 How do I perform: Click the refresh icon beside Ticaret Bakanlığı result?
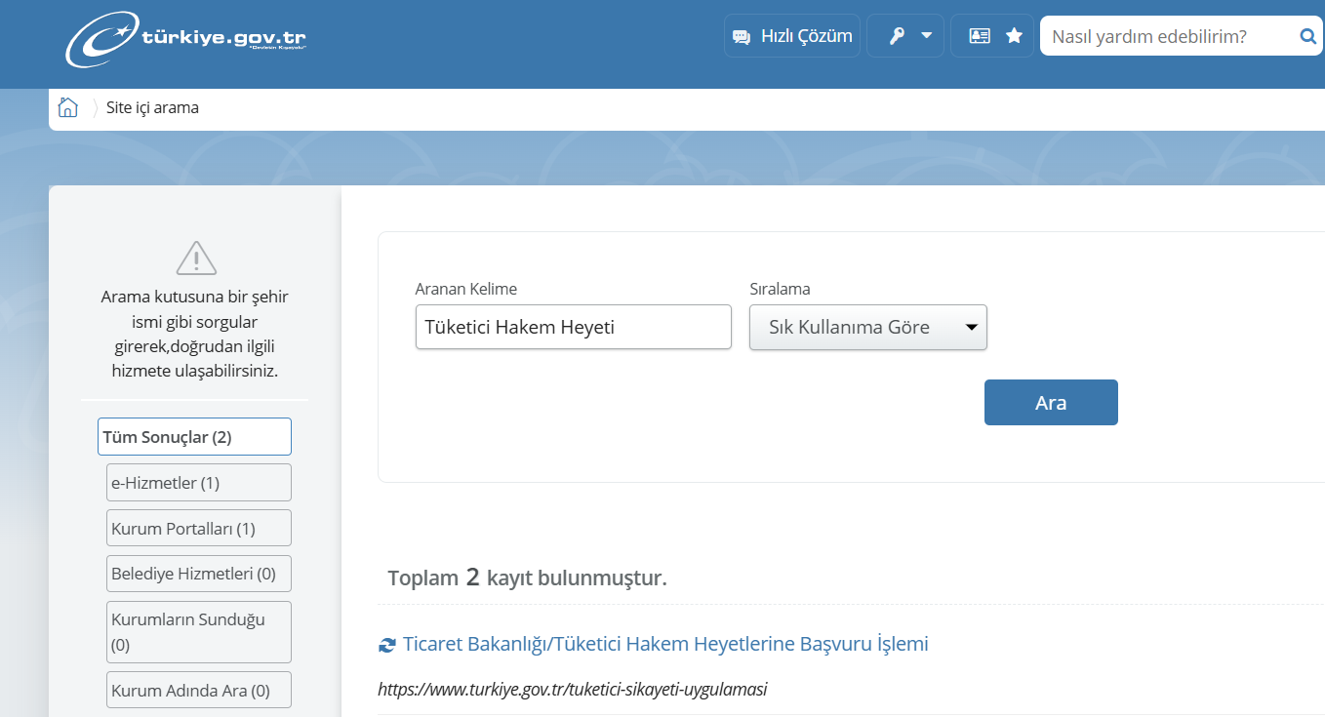click(387, 645)
